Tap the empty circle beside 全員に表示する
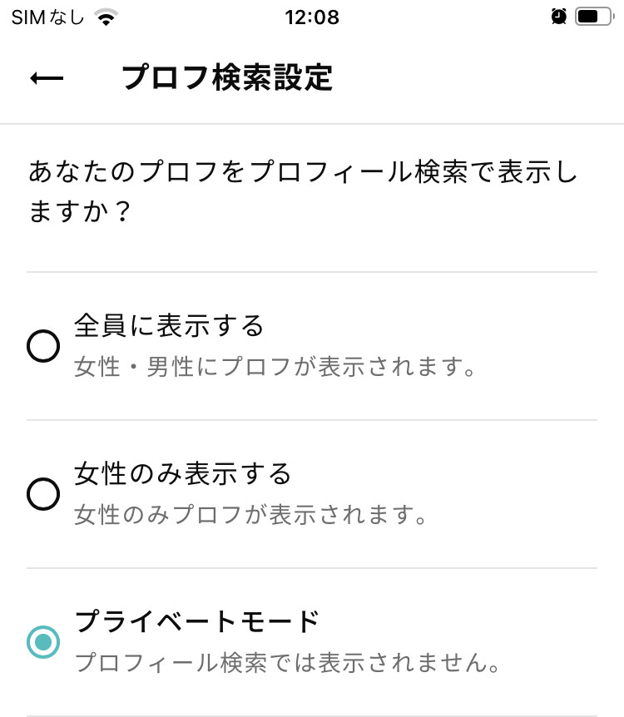Screen dimensions: 624x717 43,346
